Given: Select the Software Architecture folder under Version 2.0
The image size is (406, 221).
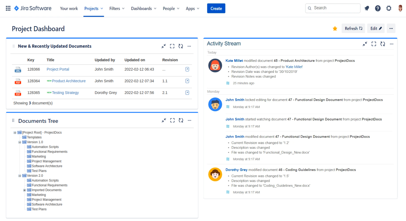Looking at the screenshot, I should [47, 204].
